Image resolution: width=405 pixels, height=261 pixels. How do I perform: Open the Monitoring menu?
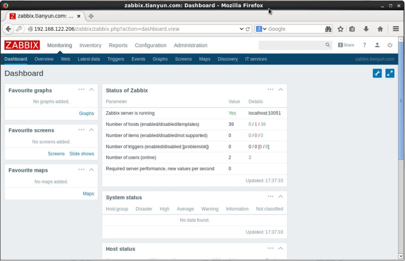tap(60, 45)
